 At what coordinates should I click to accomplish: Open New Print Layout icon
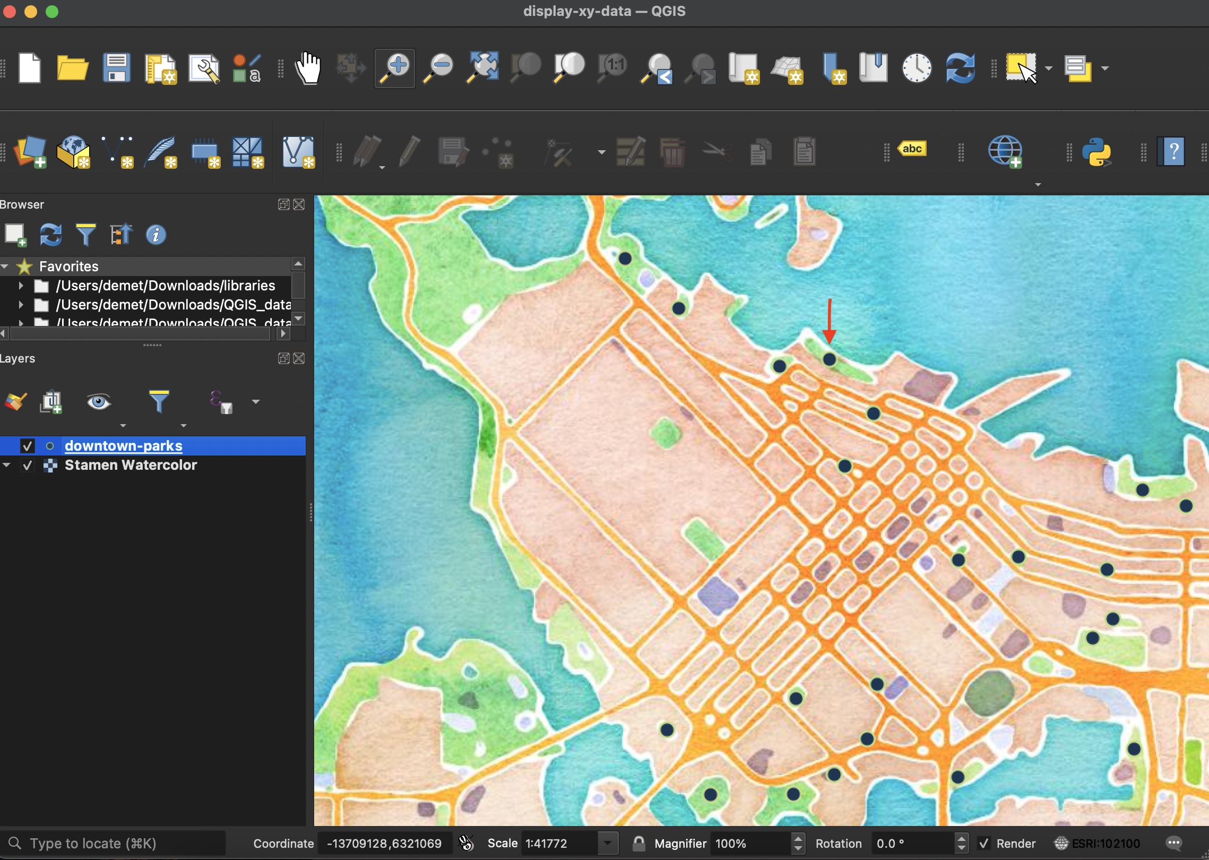click(x=161, y=69)
